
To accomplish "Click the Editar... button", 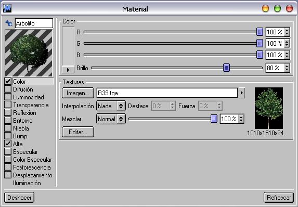I will tap(78, 132).
